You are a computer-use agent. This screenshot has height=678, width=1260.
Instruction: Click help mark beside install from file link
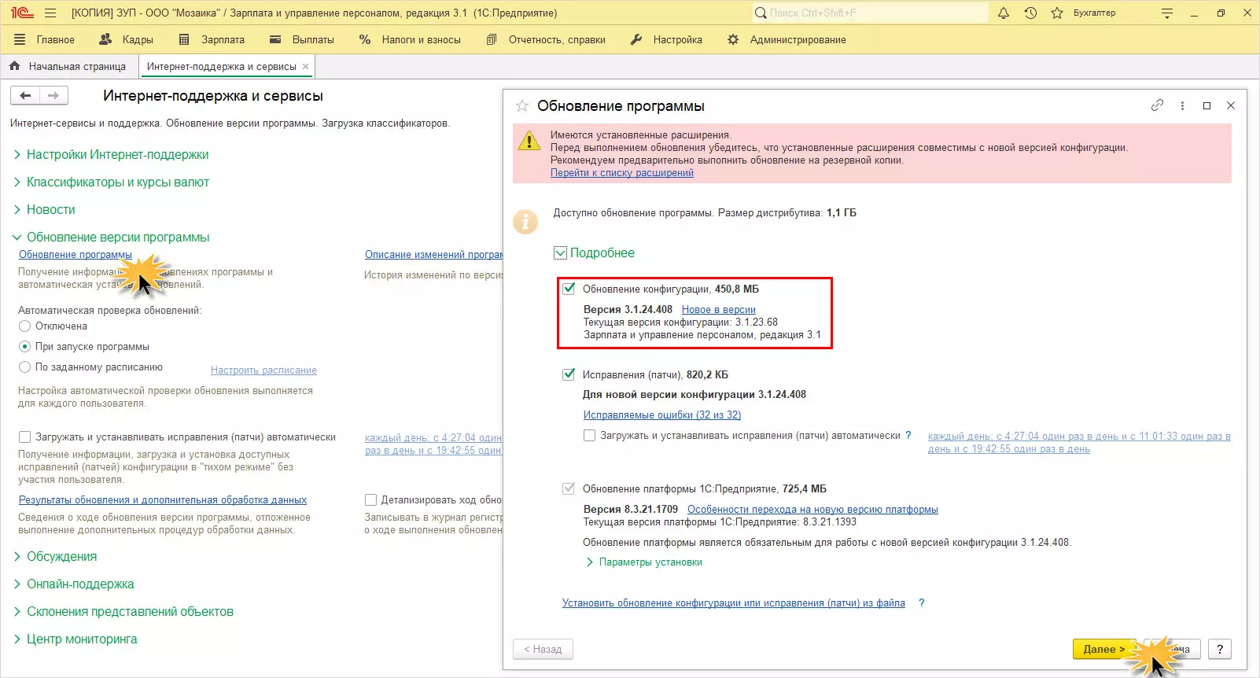click(921, 602)
